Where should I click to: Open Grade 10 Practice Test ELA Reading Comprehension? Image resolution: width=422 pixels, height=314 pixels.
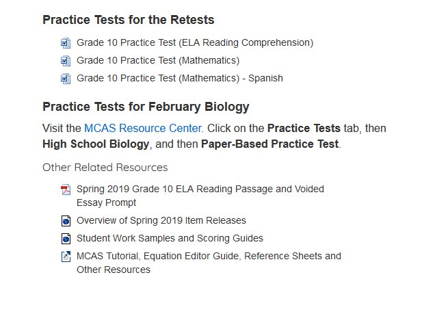click(x=195, y=43)
